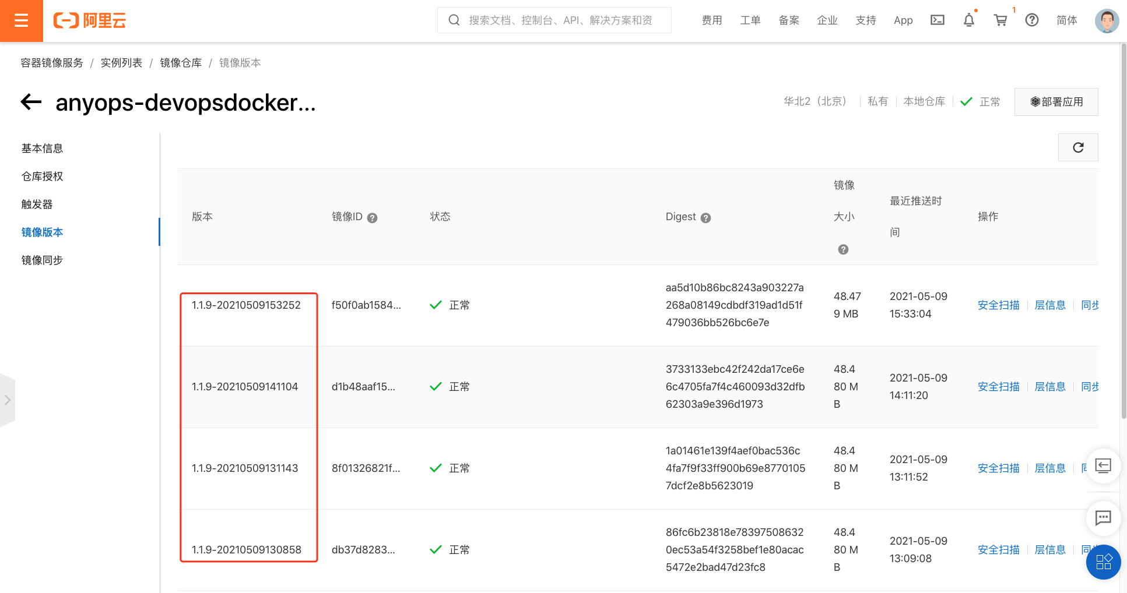Viewport: 1127px width, 593px height.
Task: Click 层信息 for version 1.1.9-20210509141104
Action: pos(1050,387)
